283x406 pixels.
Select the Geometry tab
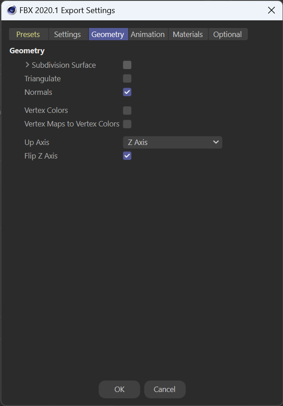tap(108, 34)
